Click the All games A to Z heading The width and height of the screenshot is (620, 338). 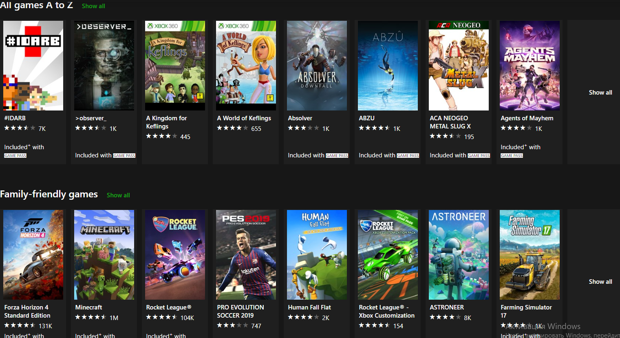coord(36,5)
